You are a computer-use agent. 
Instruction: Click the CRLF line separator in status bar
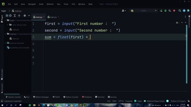pyautogui.click(x=114, y=101)
